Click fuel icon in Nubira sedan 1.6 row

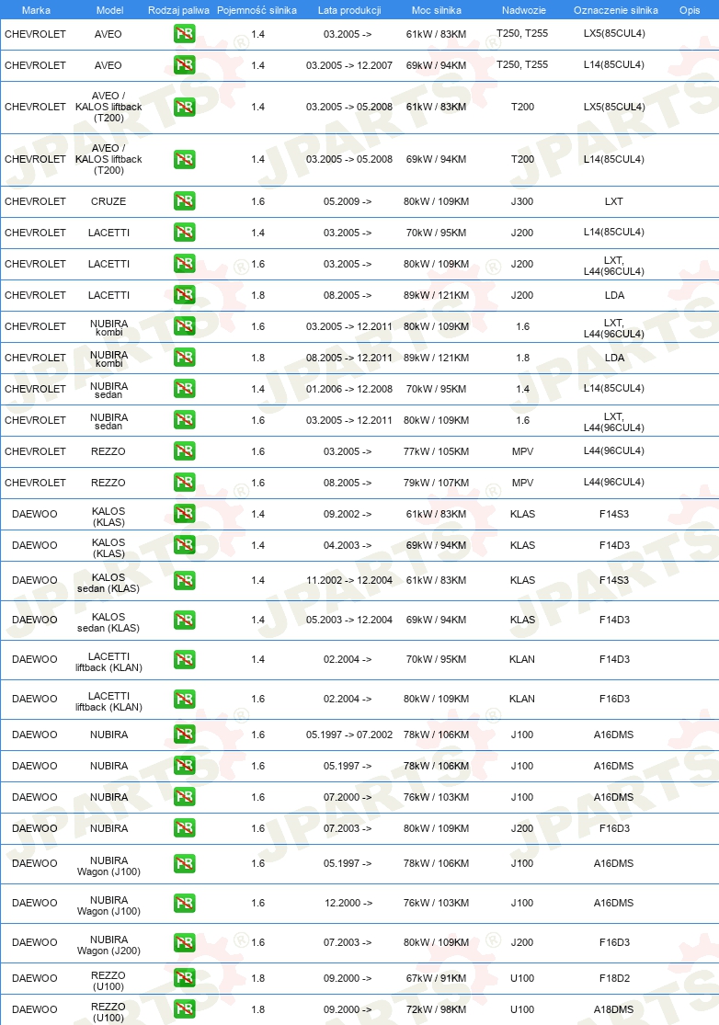coord(184,420)
